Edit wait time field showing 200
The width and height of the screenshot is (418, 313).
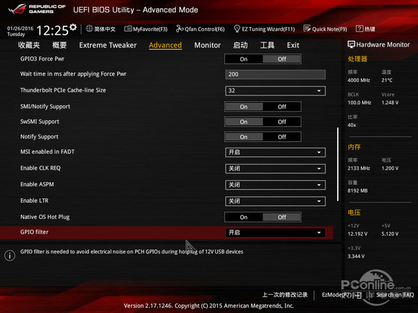point(275,74)
